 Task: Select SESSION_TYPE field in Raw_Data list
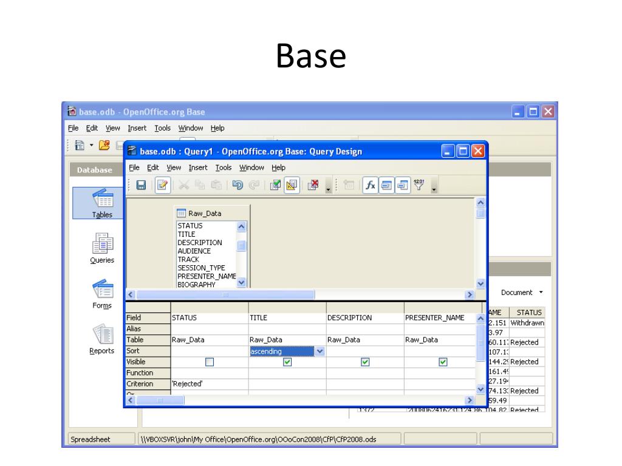tap(201, 268)
